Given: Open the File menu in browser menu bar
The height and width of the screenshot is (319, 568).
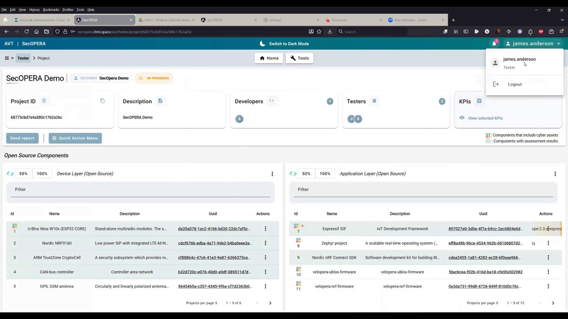Looking at the screenshot, I should click(4, 9).
